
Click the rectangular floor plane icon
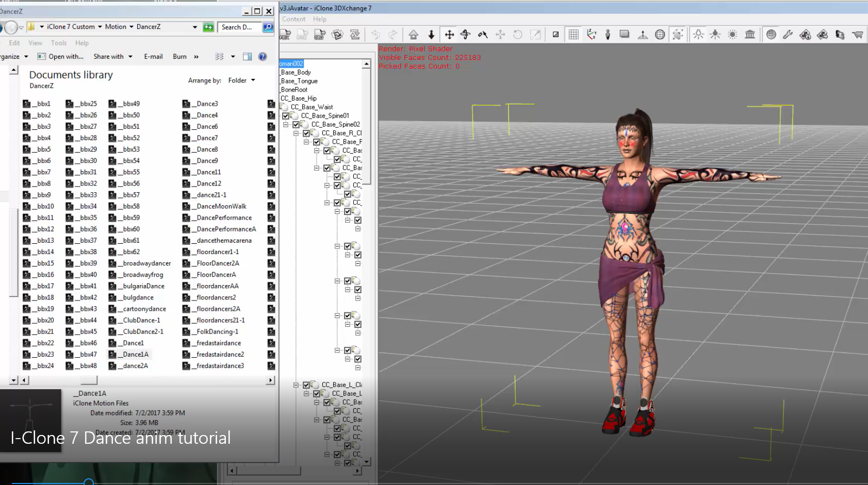pyautogui.click(x=625, y=35)
